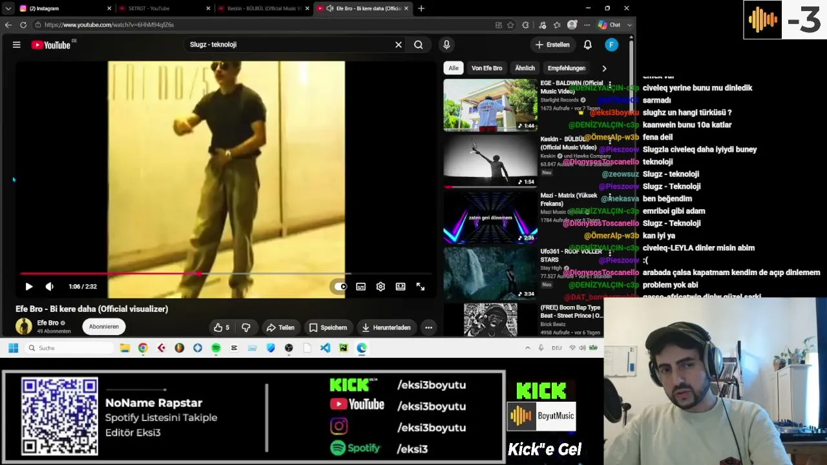Open options for Keskin - BÜLBÜL video
The image size is (827, 465).
609,141
